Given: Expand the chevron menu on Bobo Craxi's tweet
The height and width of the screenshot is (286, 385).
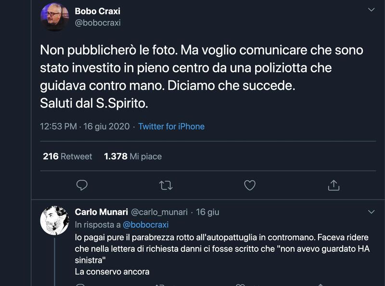Looking at the screenshot, I should point(371,10).
